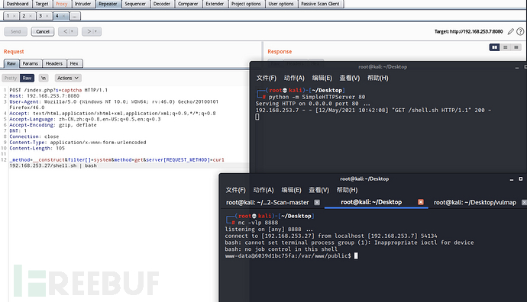Open 文件(F) menu in lower terminal
Screen dimensions: 527x302
coord(235,190)
